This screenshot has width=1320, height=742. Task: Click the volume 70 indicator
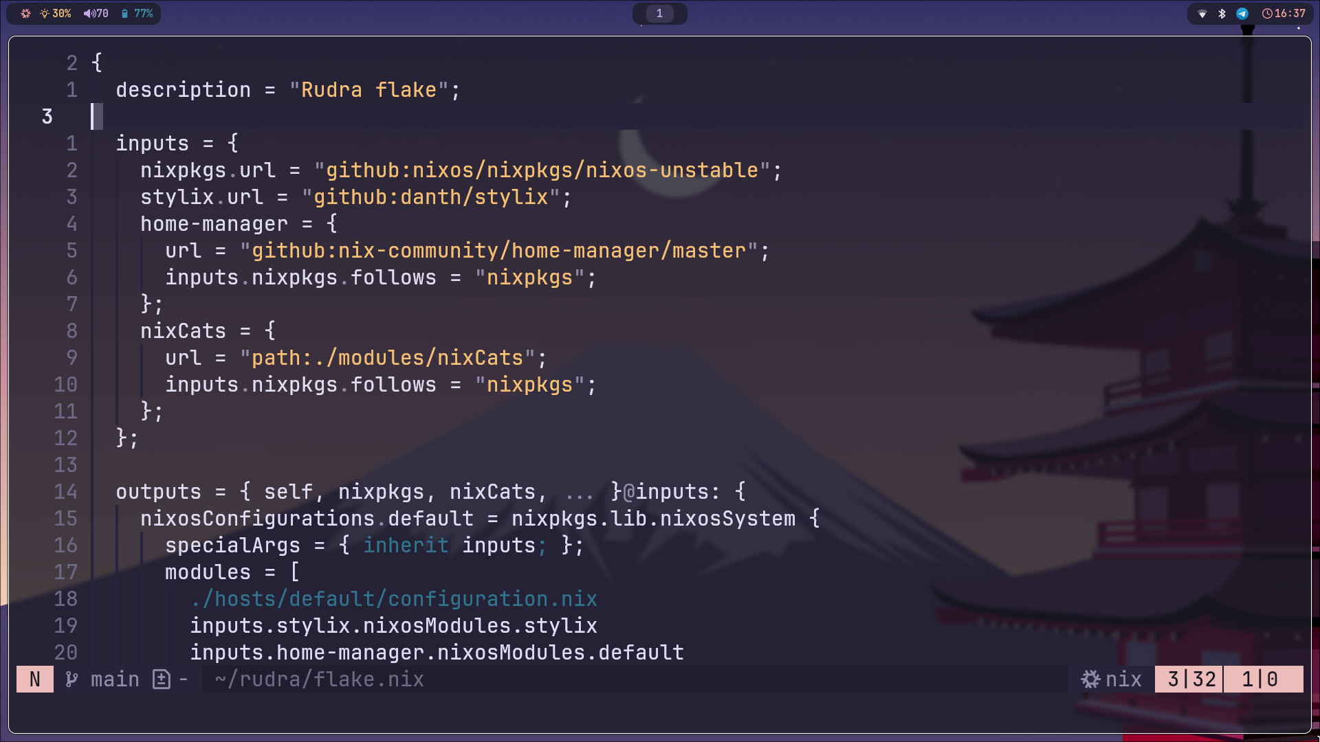96,13
